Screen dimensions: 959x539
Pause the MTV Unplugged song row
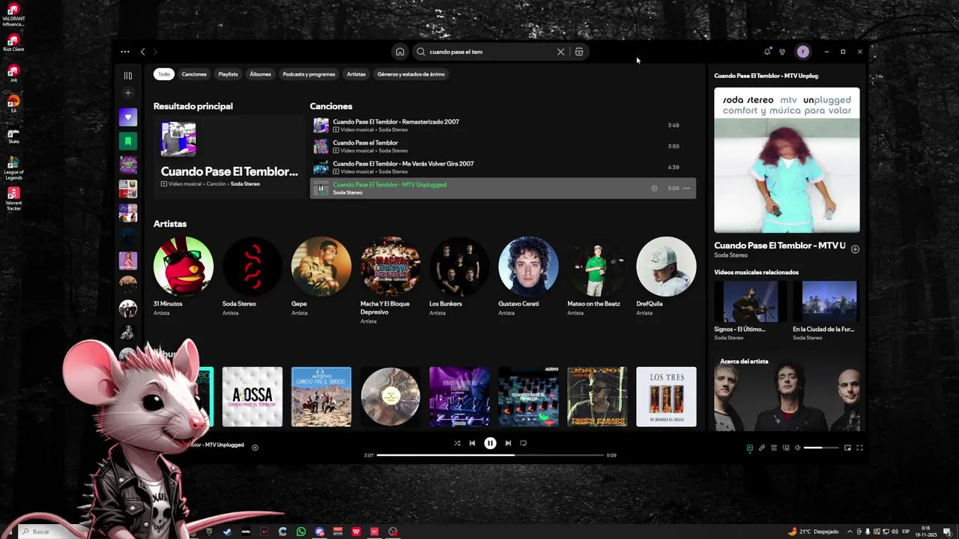point(321,189)
